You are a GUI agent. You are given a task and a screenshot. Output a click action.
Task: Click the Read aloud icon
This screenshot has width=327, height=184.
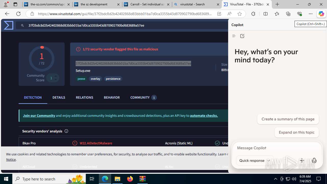click(229, 14)
